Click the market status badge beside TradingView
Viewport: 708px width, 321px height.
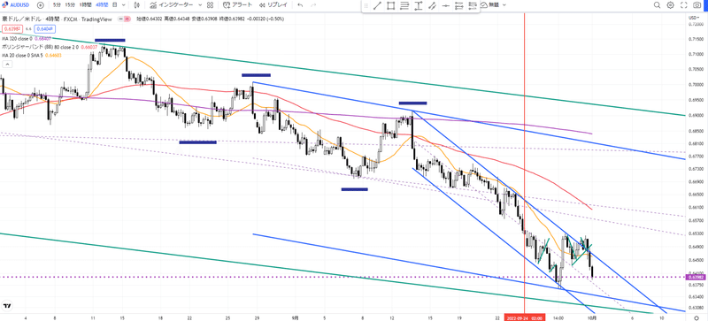123,19
